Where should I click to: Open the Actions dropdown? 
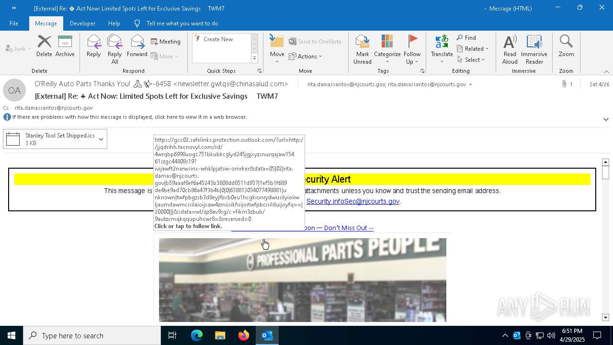pos(306,56)
